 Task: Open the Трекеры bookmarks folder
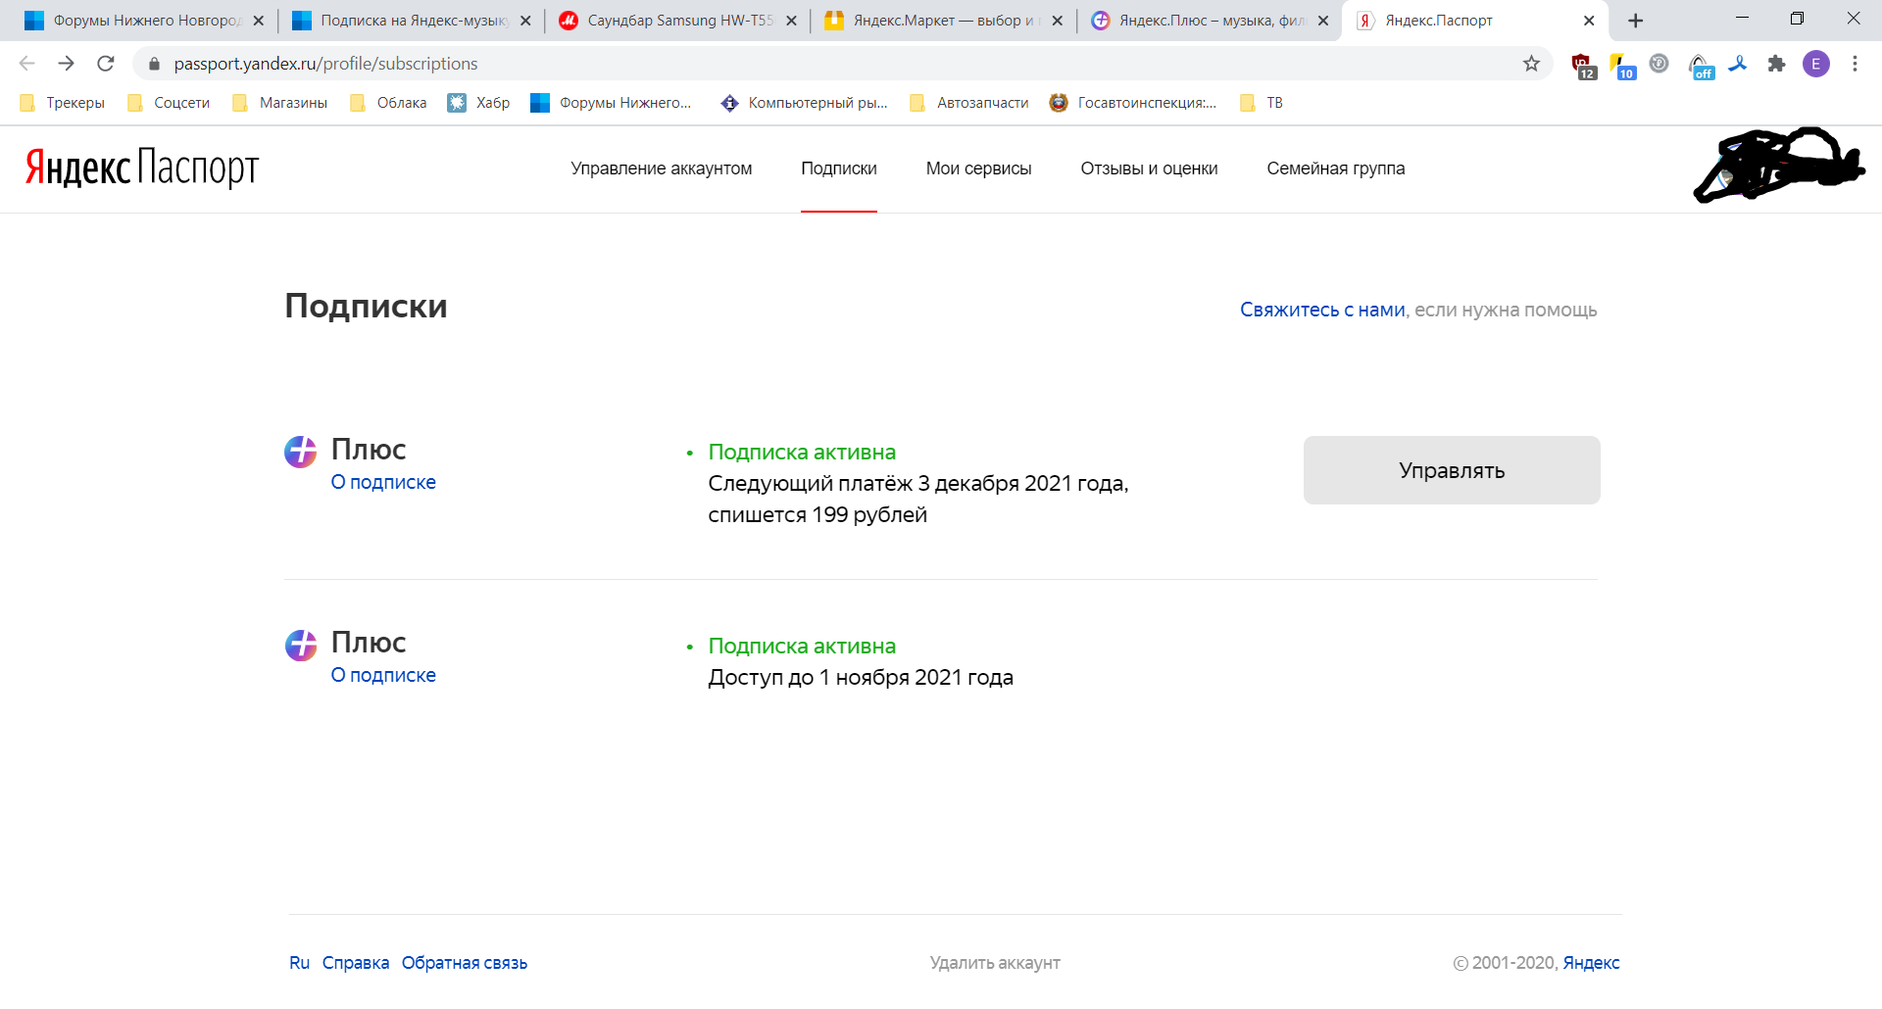pyautogui.click(x=63, y=103)
